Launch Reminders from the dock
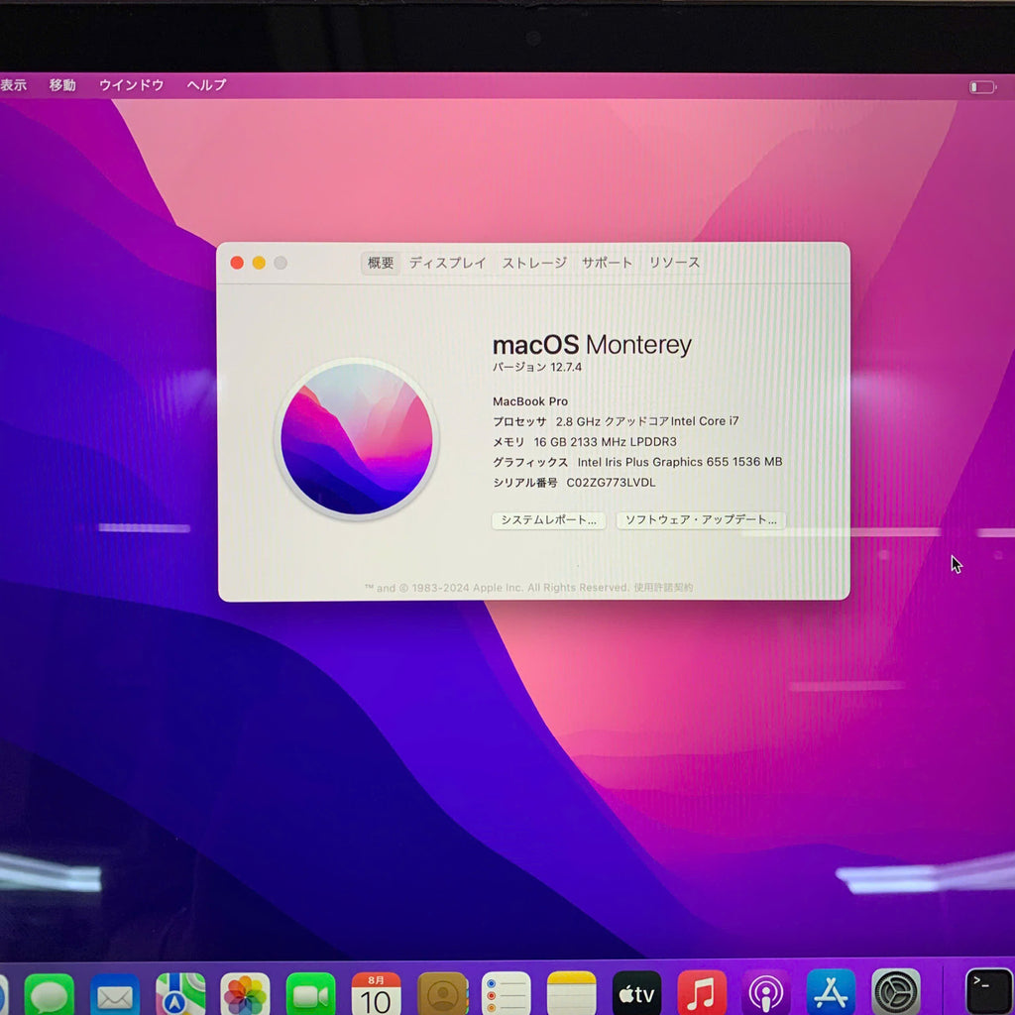The width and height of the screenshot is (1015, 1015). click(507, 993)
